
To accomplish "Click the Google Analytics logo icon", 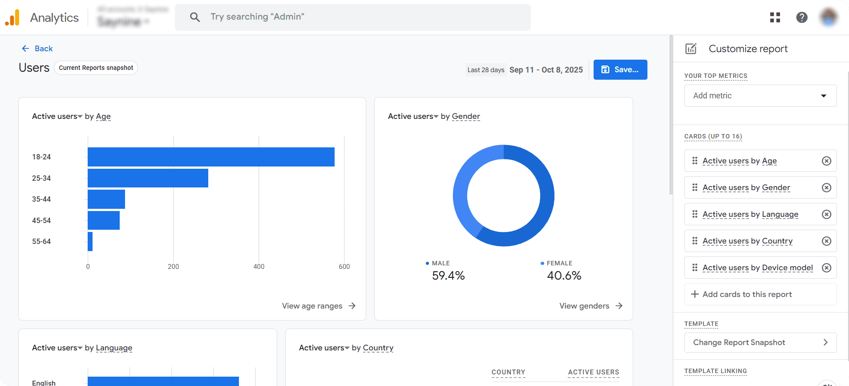I will [12, 17].
